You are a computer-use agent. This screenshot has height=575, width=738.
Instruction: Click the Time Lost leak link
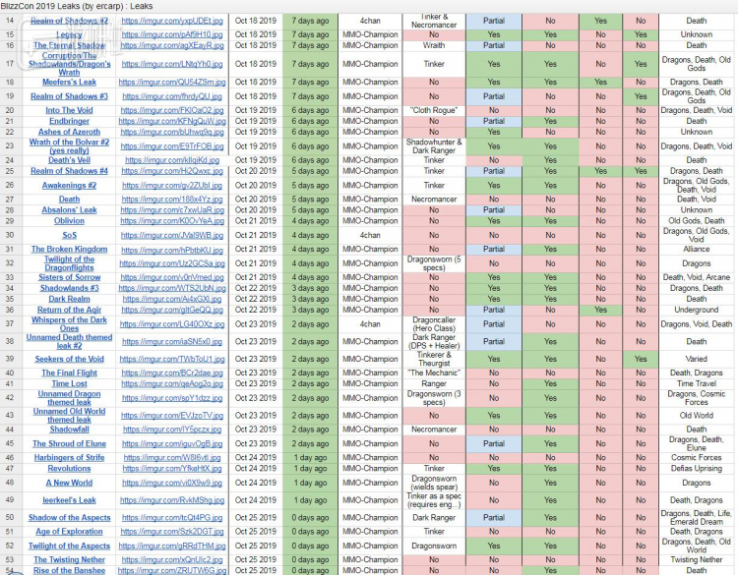(x=69, y=384)
